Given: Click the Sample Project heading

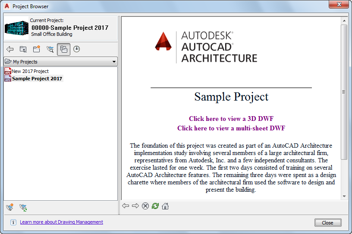Looking at the screenshot, I should 231,97.
